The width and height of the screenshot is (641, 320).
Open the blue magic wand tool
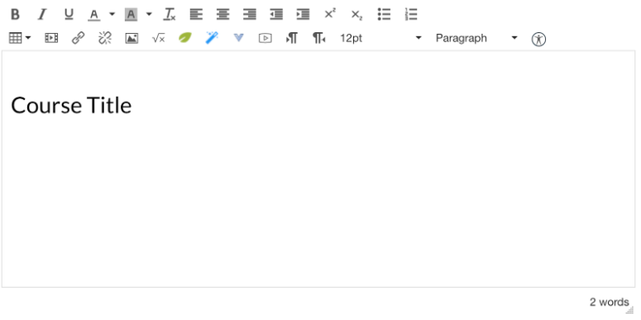(x=212, y=38)
